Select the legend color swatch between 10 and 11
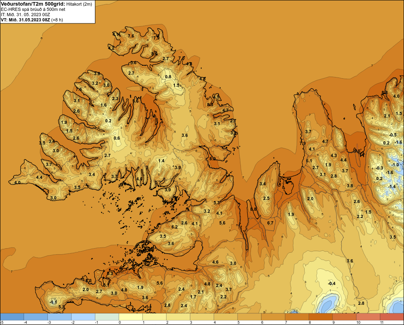Image resolution: width=404 pixels, height=325 pixels. click(368, 317)
